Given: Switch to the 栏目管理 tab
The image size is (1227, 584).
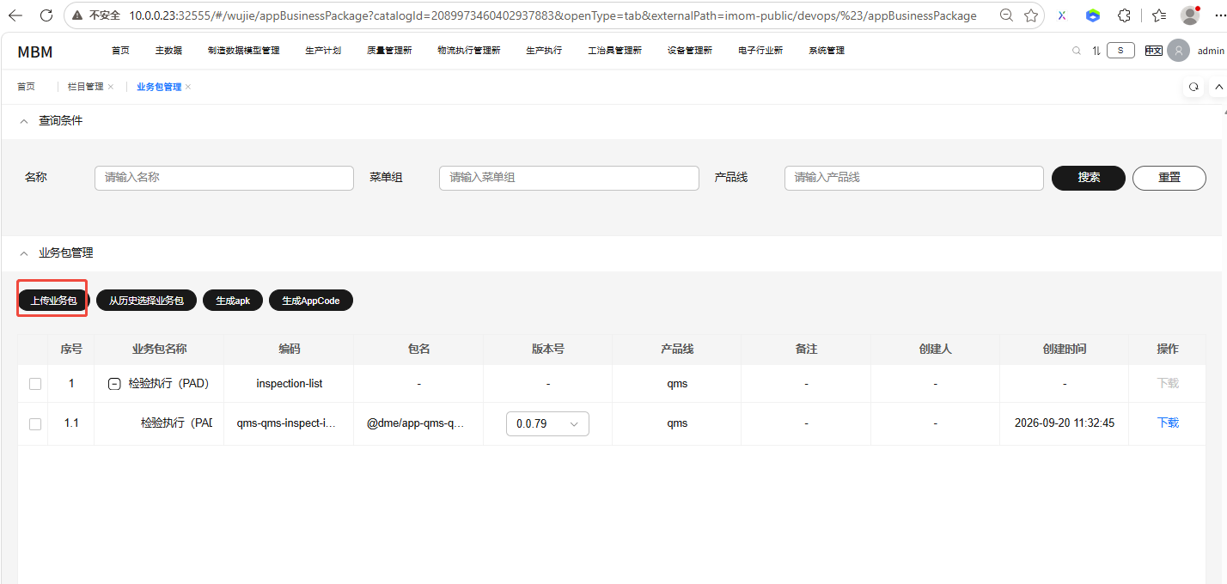Looking at the screenshot, I should 85,87.
